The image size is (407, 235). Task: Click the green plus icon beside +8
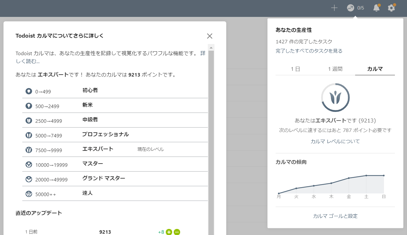tap(169, 232)
